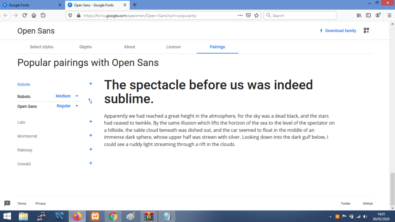395x222 pixels.
Task: Switch to the Glyphs tab
Action: coord(85,47)
